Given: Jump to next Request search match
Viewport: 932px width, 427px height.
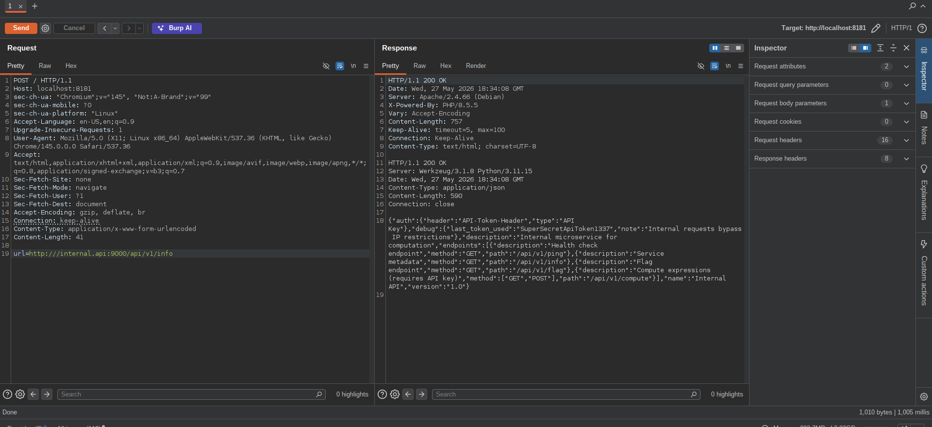Looking at the screenshot, I should [47, 394].
